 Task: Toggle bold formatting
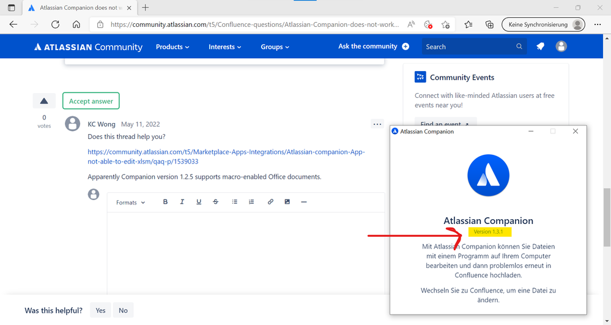pos(165,202)
